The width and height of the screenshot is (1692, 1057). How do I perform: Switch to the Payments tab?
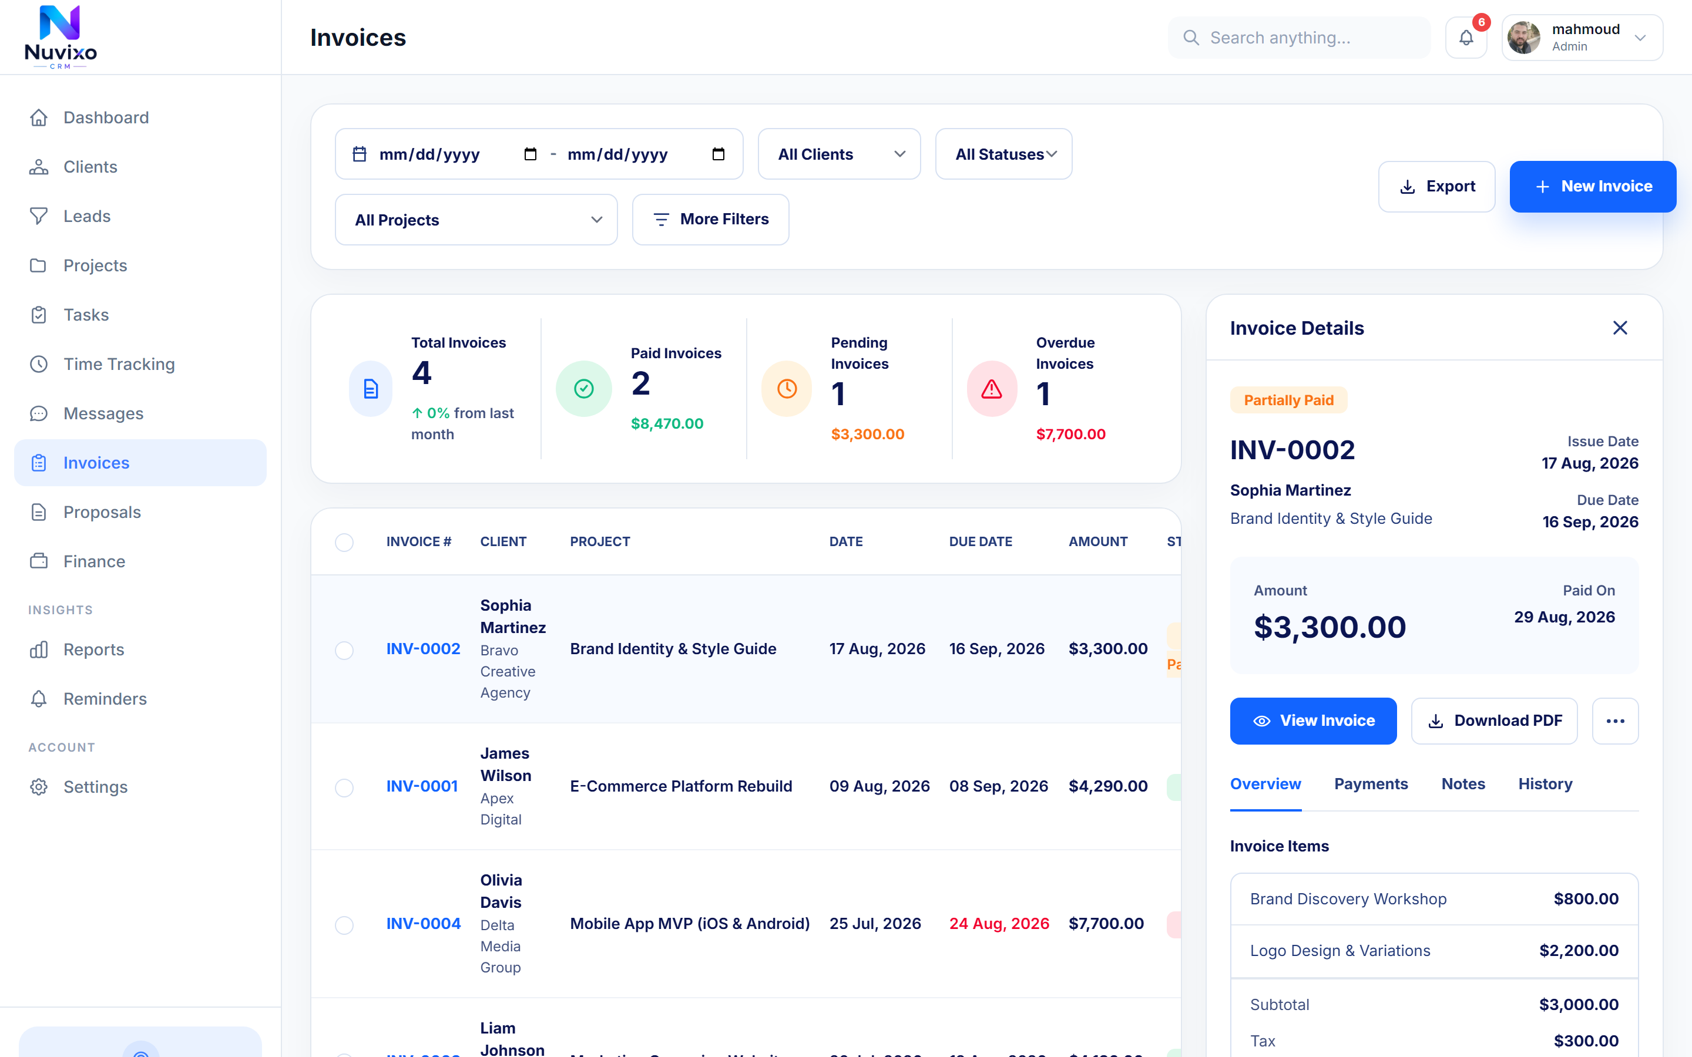pyautogui.click(x=1371, y=785)
